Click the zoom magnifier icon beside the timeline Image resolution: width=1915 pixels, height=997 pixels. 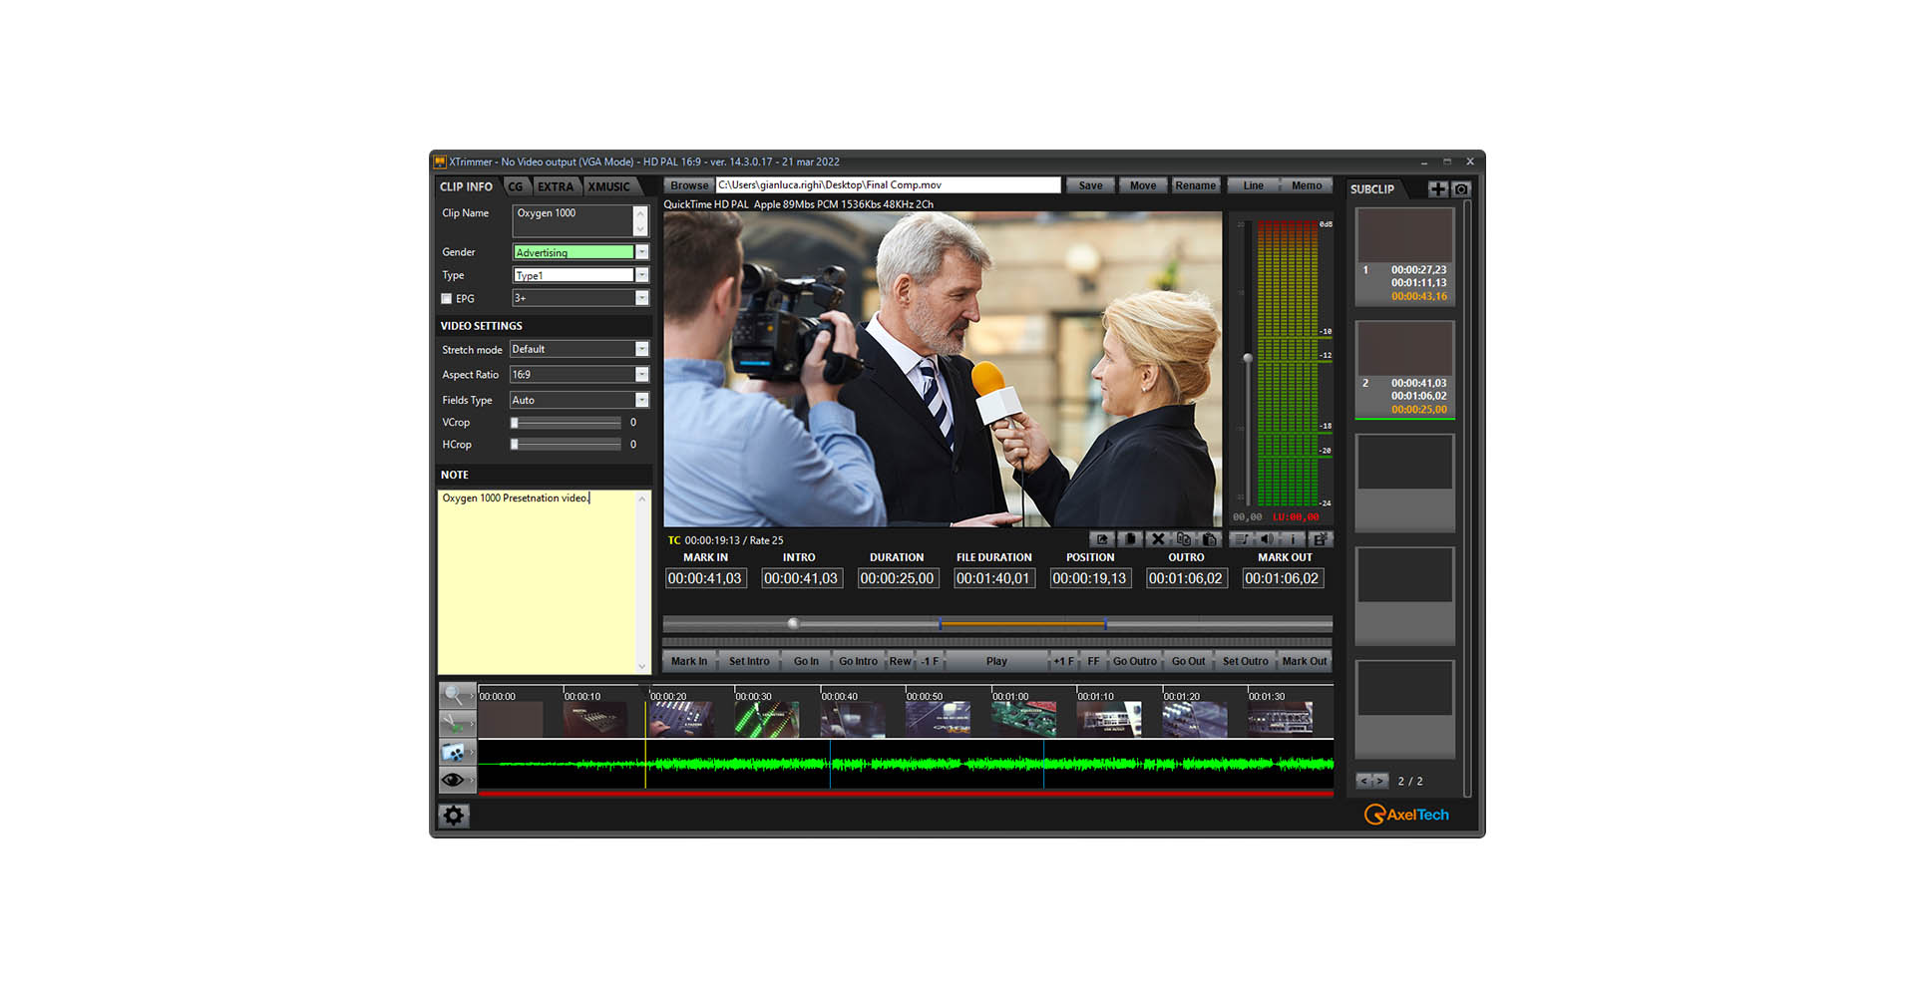(455, 695)
